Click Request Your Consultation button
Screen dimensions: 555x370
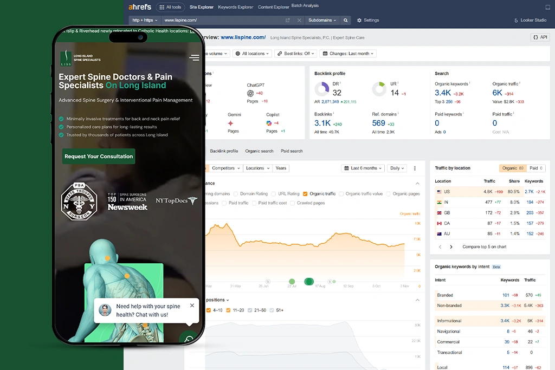[x=99, y=157]
